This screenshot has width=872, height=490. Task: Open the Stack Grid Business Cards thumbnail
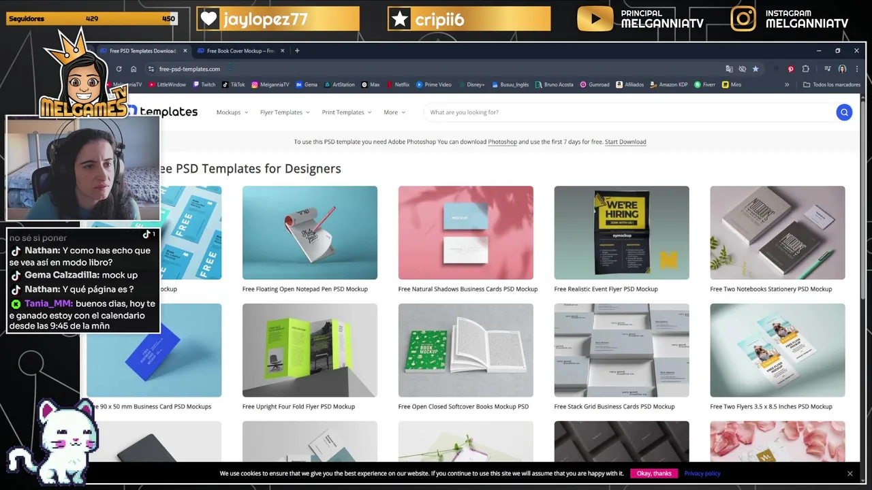[x=621, y=350]
